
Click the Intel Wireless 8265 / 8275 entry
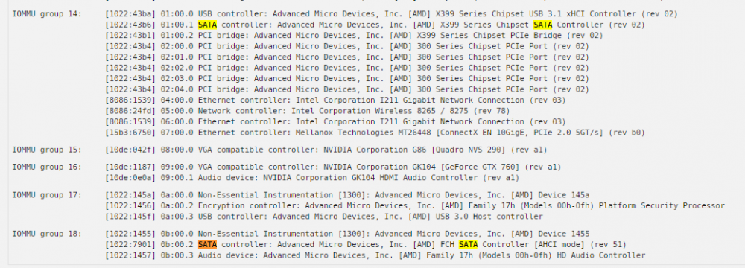pyautogui.click(x=308, y=111)
